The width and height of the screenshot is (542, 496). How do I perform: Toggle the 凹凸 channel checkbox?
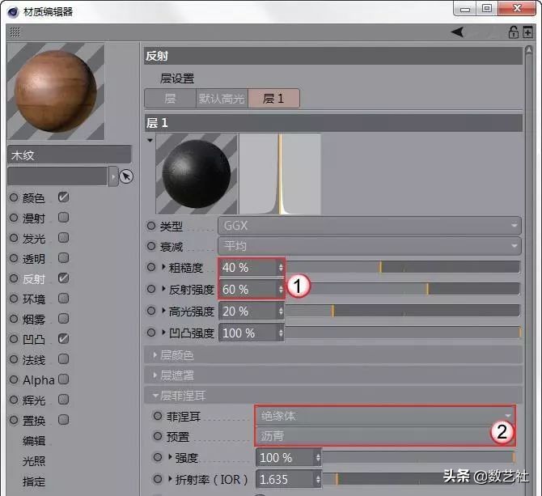tap(64, 339)
